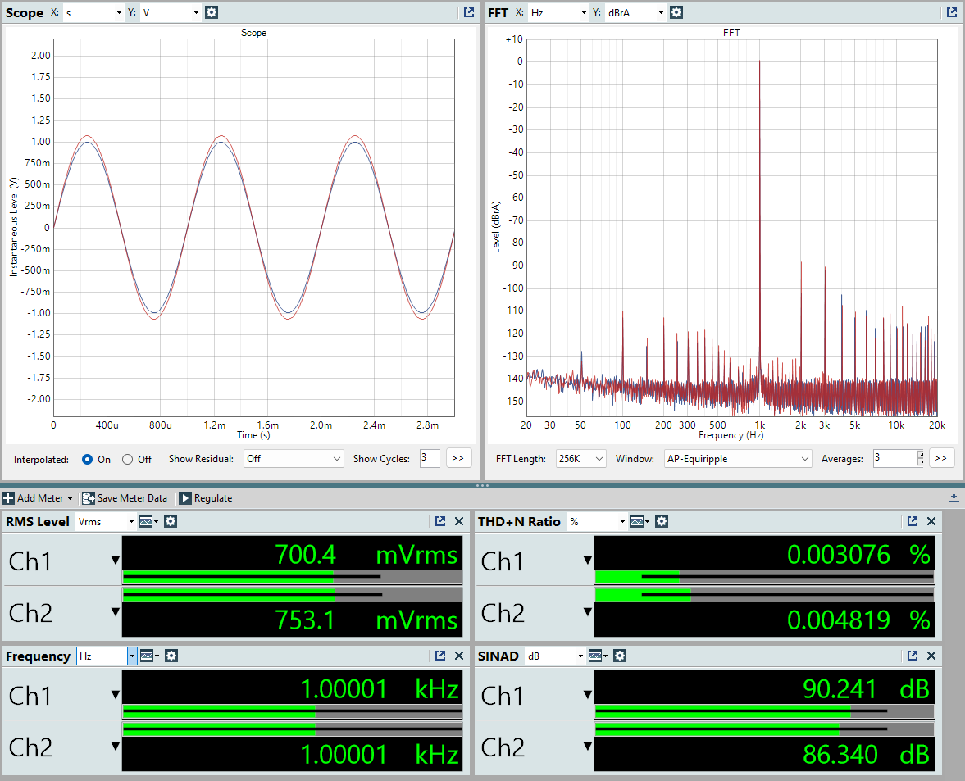Open Frequency Hz unit dropdown

pyautogui.click(x=106, y=656)
